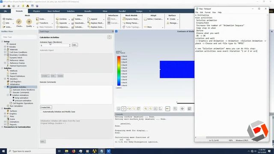Viewport: 274px width, 154px height.
Task: Open mesh Display settings
Action: click(8, 19)
